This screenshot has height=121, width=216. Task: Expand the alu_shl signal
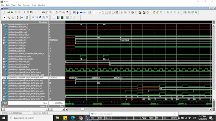tap(3, 40)
